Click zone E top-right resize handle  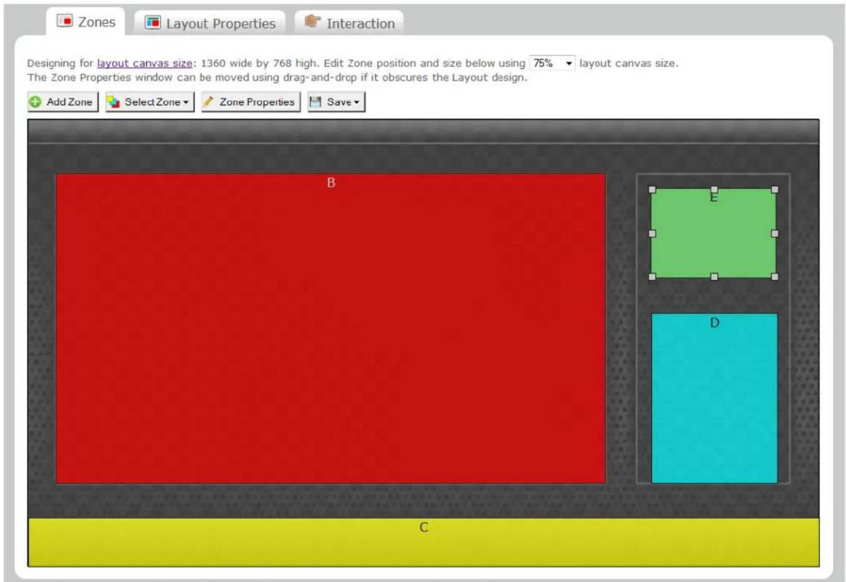(x=775, y=189)
